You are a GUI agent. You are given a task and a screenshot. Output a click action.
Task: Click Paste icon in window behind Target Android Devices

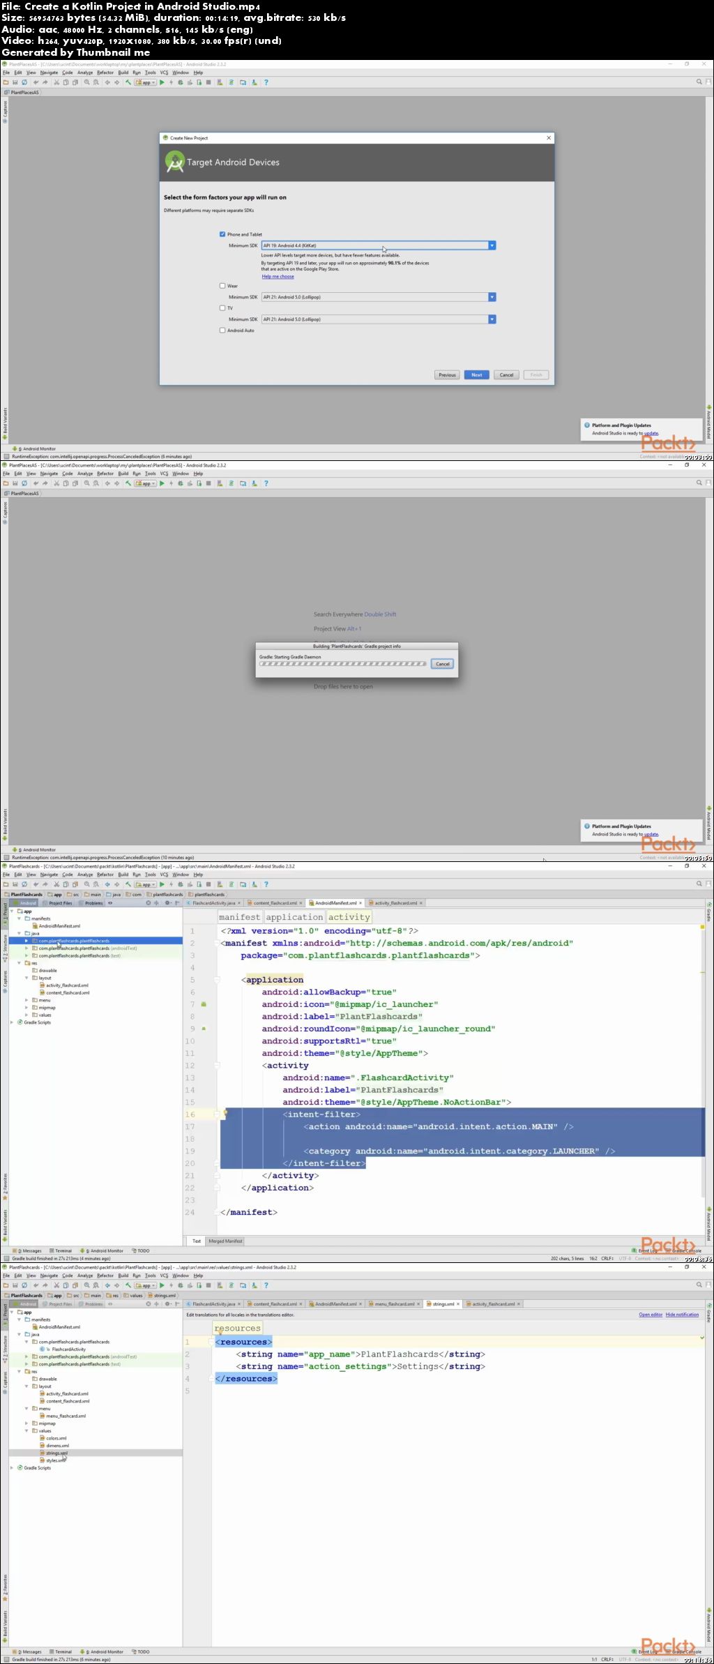coord(75,82)
